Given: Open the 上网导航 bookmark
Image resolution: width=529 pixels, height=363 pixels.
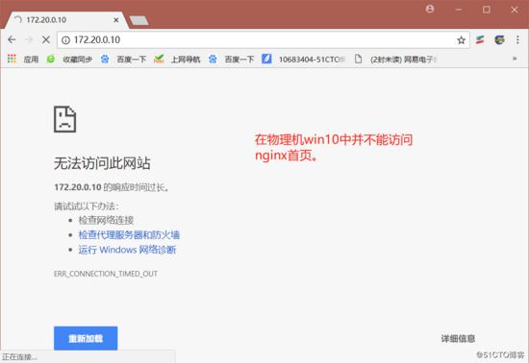Looking at the screenshot, I should (x=177, y=60).
